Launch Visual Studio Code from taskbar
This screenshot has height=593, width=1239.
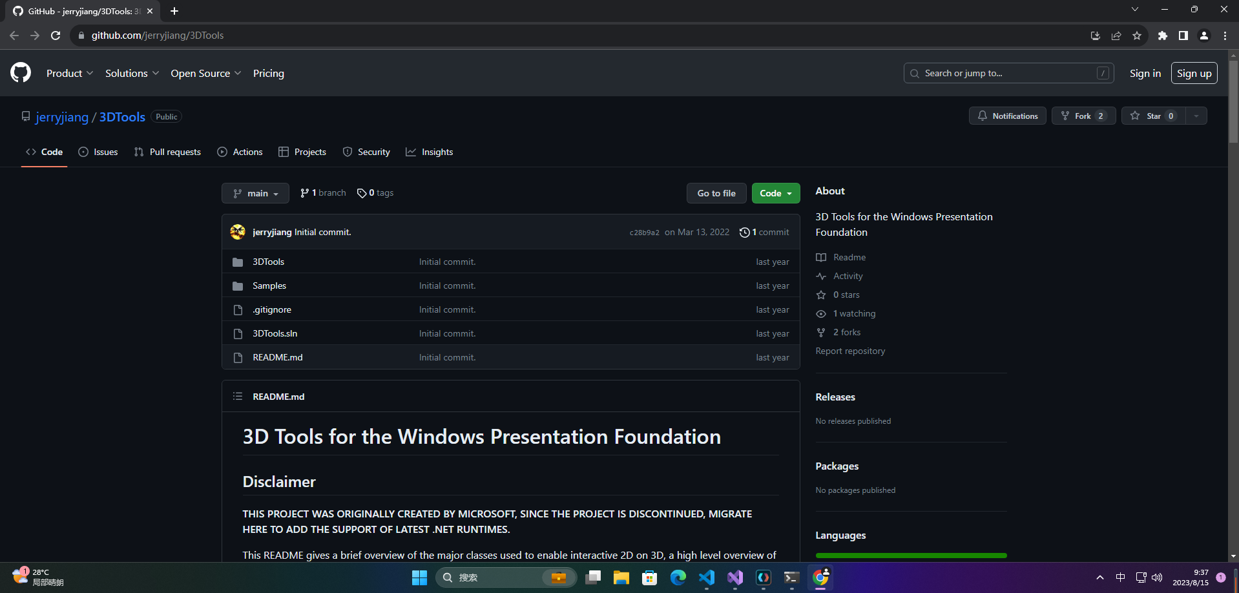[707, 577]
